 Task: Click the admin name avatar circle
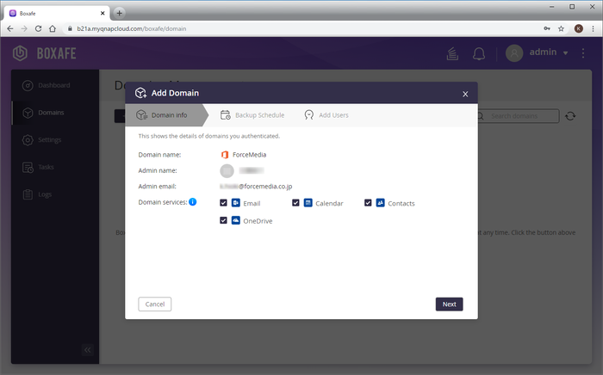[227, 171]
